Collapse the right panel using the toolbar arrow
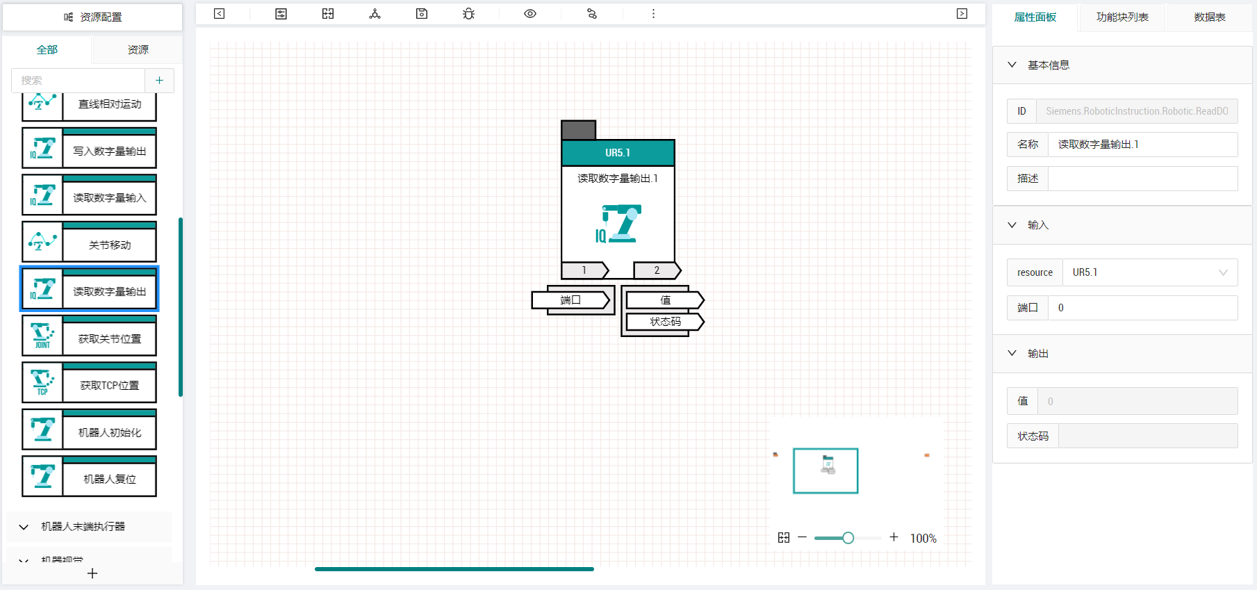 [x=962, y=14]
